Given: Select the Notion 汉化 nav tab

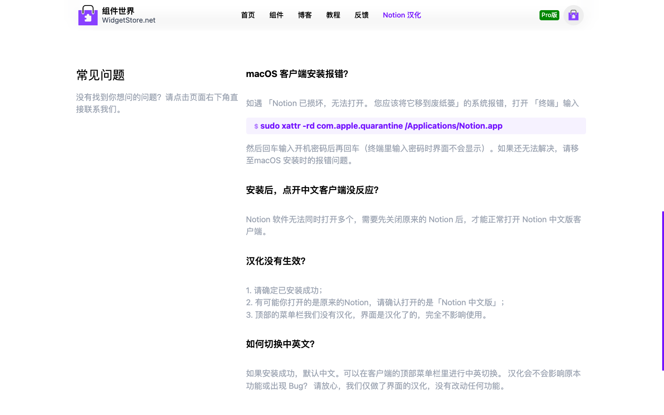Looking at the screenshot, I should click(x=402, y=15).
